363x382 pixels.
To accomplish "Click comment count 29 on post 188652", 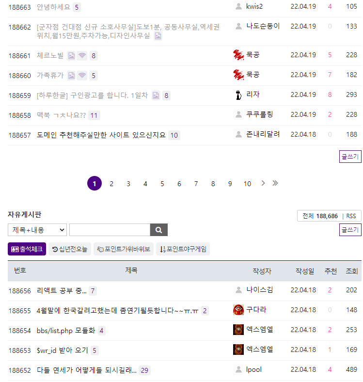I will pos(144,370).
